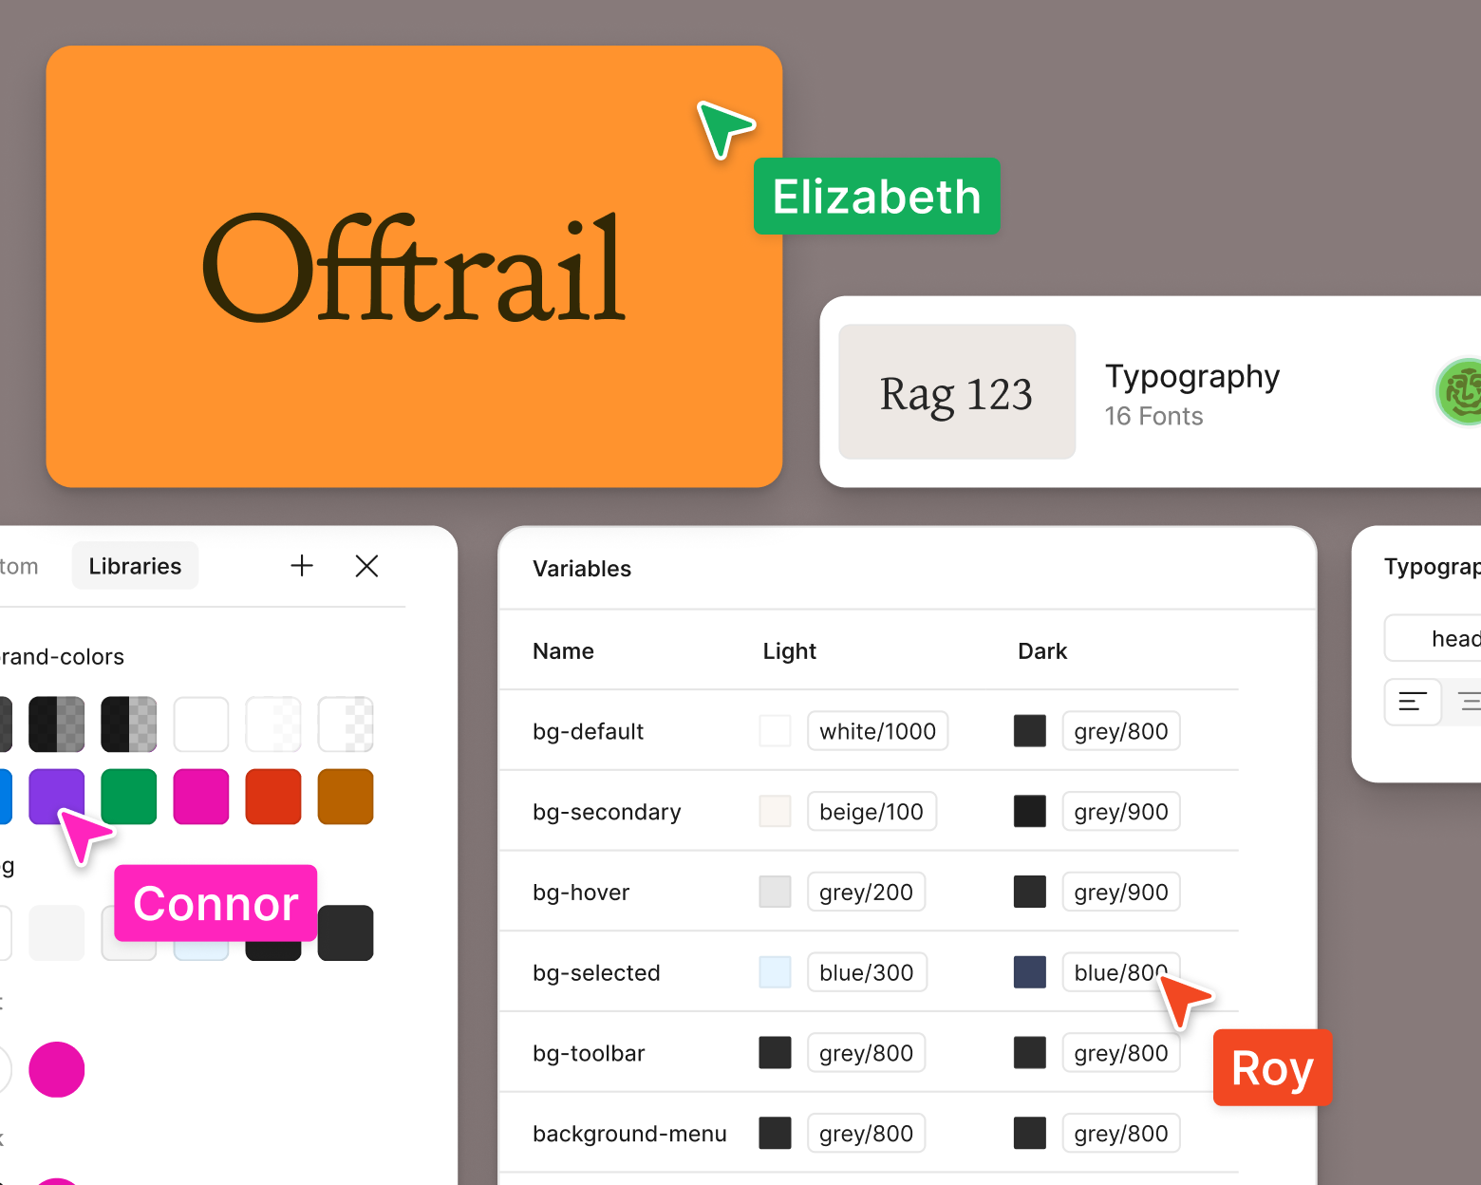
Task: Click the bg-secondary variable name
Action: coord(608,812)
